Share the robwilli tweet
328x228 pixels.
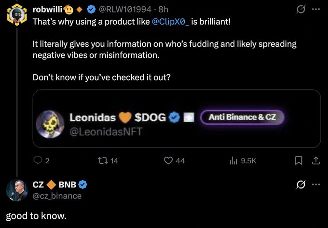coord(316,161)
